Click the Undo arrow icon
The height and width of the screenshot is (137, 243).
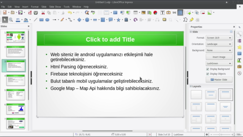tap(70, 13)
